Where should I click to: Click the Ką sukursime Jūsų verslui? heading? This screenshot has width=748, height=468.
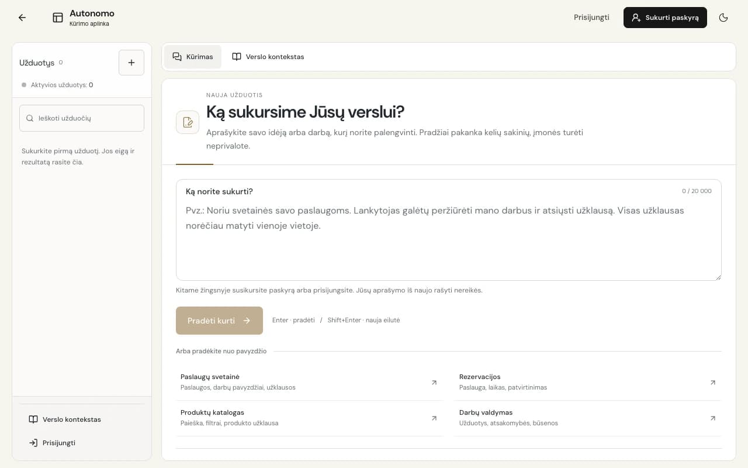pos(305,112)
